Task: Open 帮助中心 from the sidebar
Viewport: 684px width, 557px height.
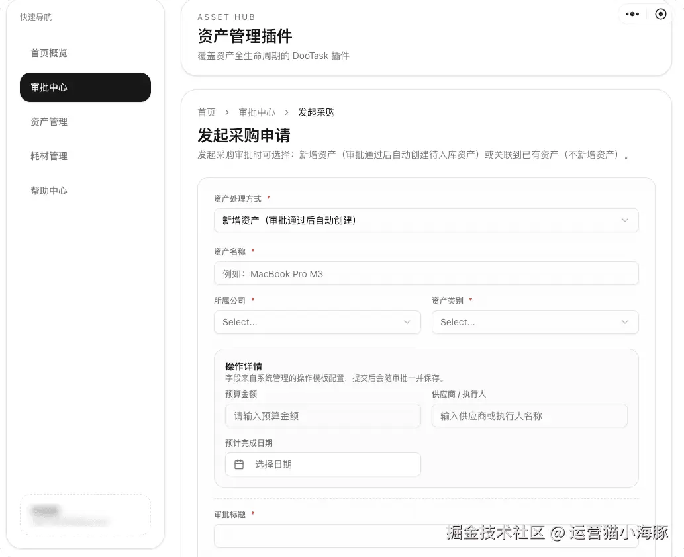Action: tap(85, 191)
